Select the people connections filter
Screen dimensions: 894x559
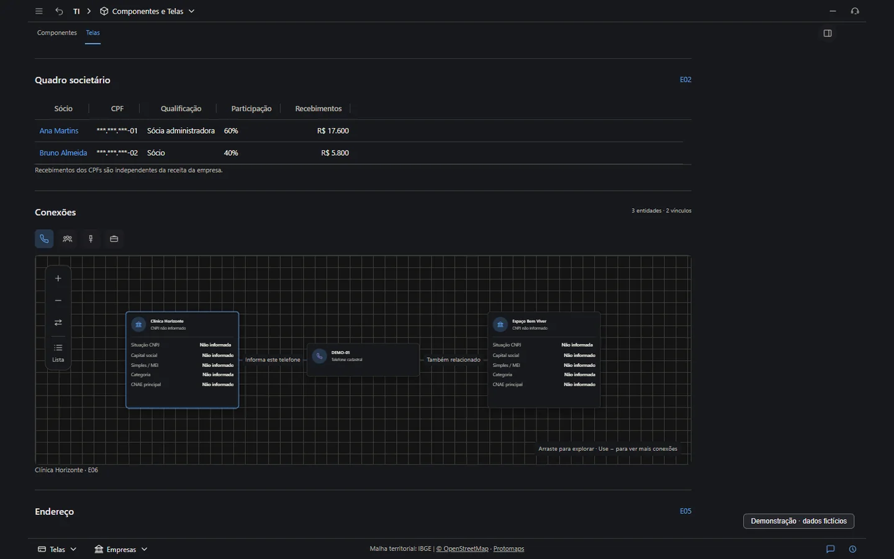68,239
